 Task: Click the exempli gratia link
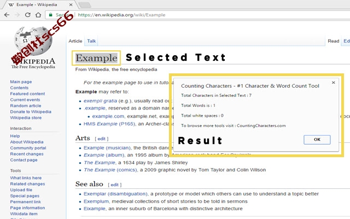(x=100, y=101)
